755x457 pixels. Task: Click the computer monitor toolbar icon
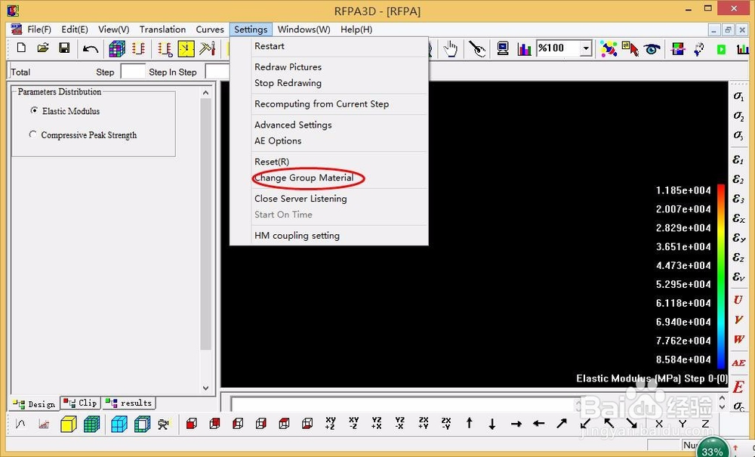click(x=503, y=48)
